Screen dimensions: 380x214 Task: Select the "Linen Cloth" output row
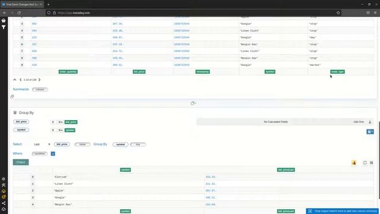(193, 184)
